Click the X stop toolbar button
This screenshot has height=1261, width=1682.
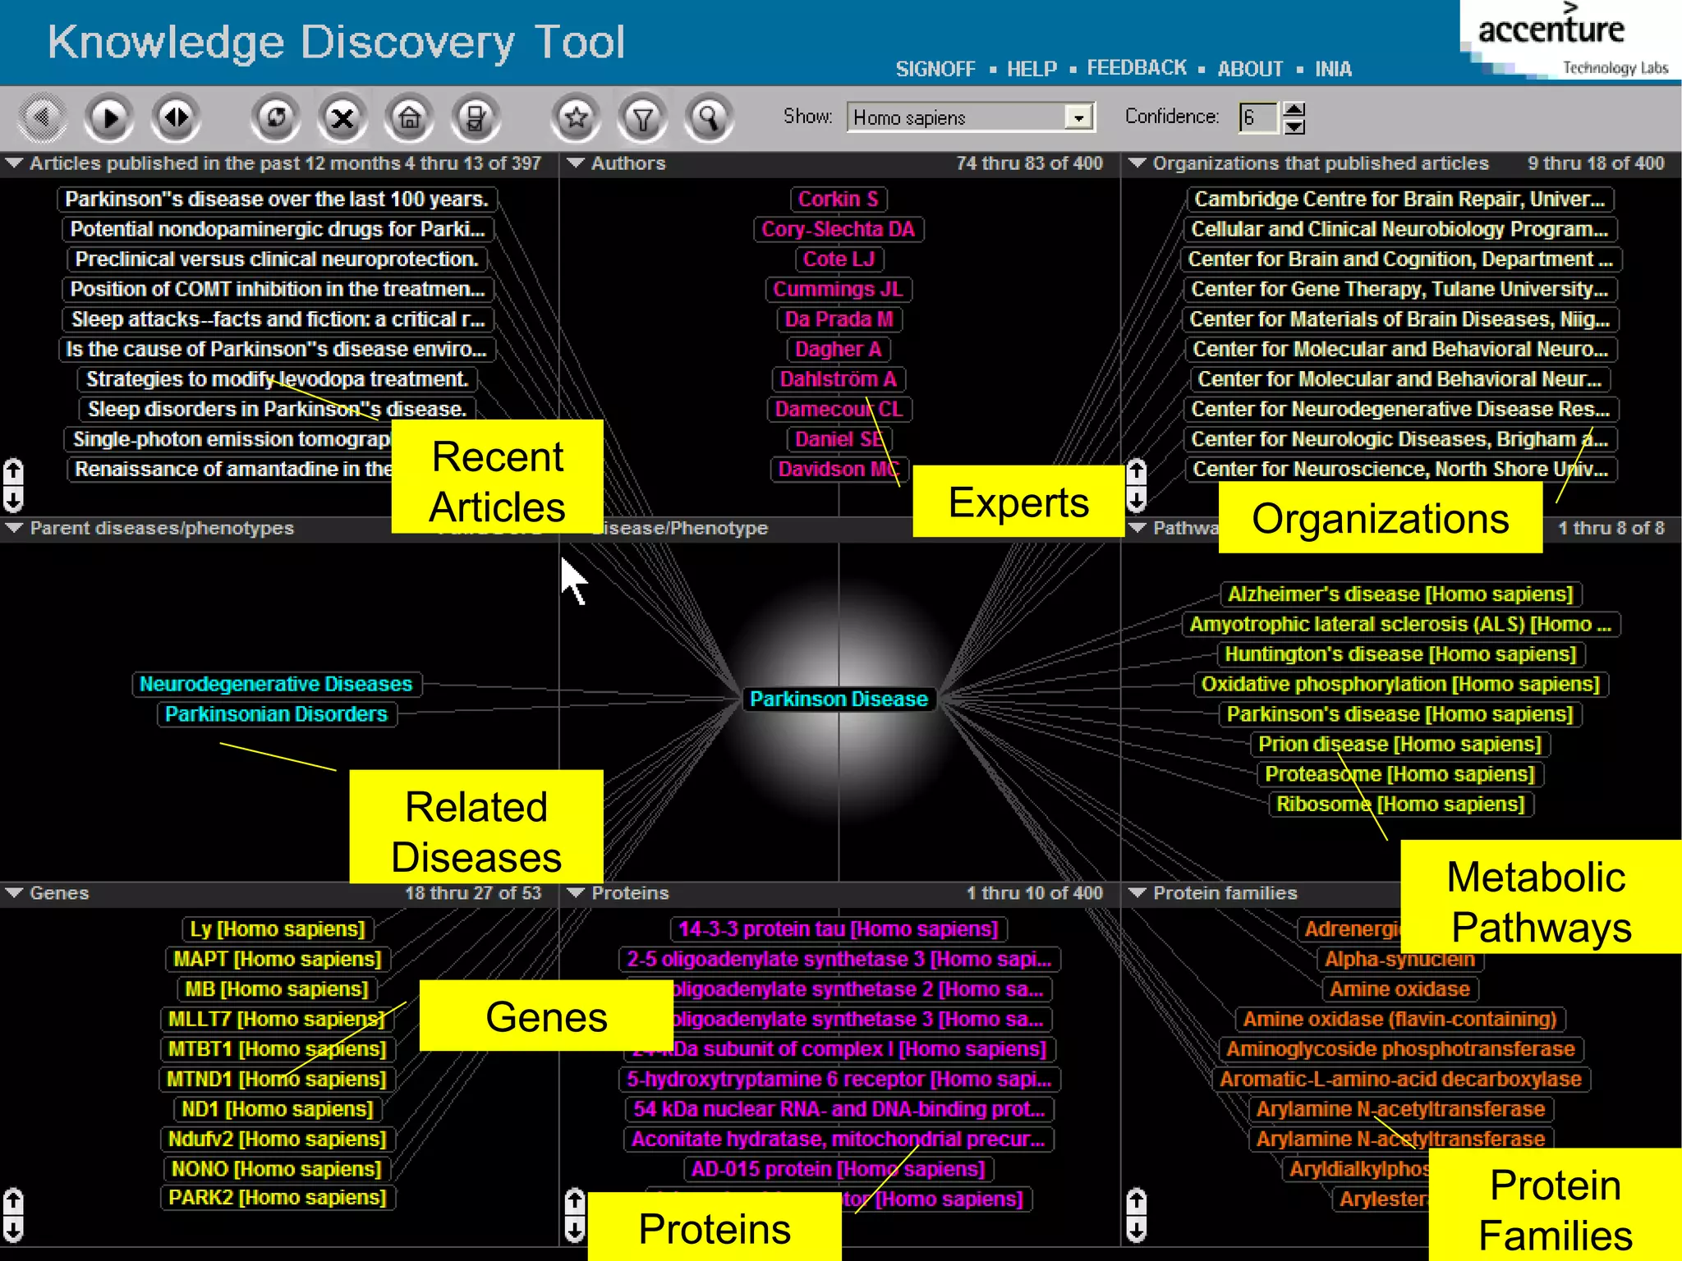[342, 117]
